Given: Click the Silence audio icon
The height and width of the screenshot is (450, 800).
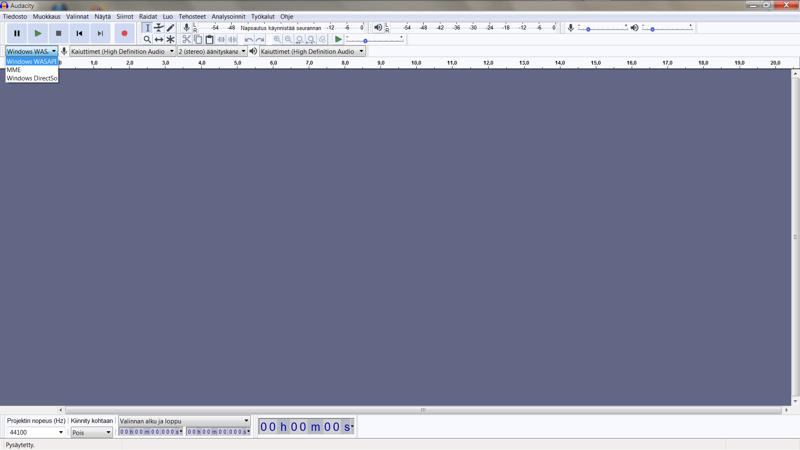Looking at the screenshot, I should (x=232, y=40).
